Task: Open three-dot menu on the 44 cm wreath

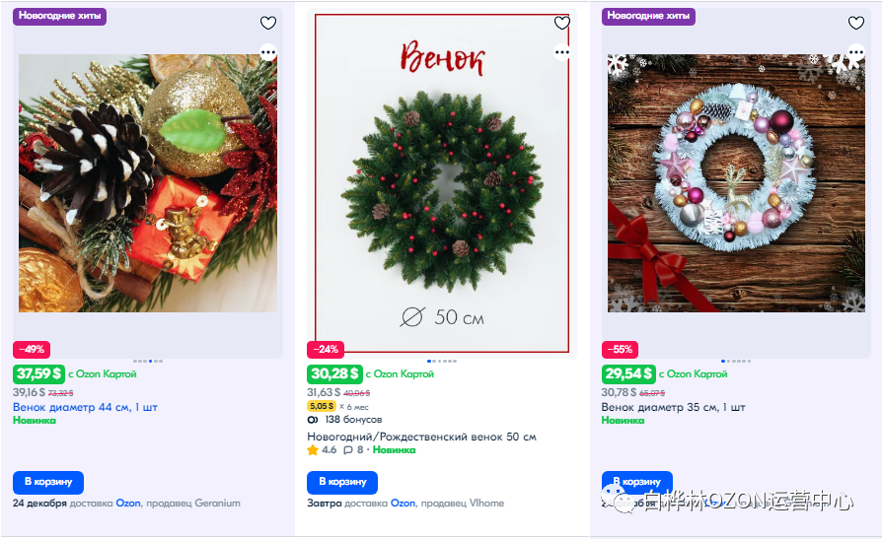Action: coord(268,53)
